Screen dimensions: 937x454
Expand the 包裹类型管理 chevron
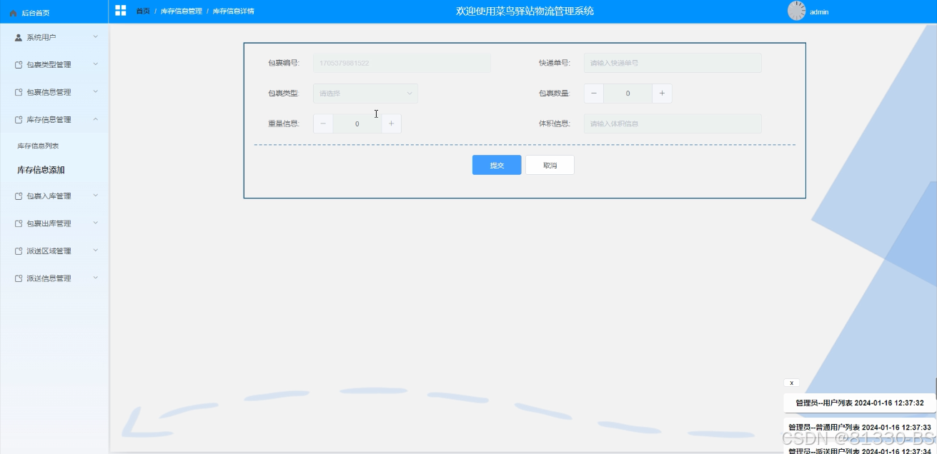click(x=96, y=64)
